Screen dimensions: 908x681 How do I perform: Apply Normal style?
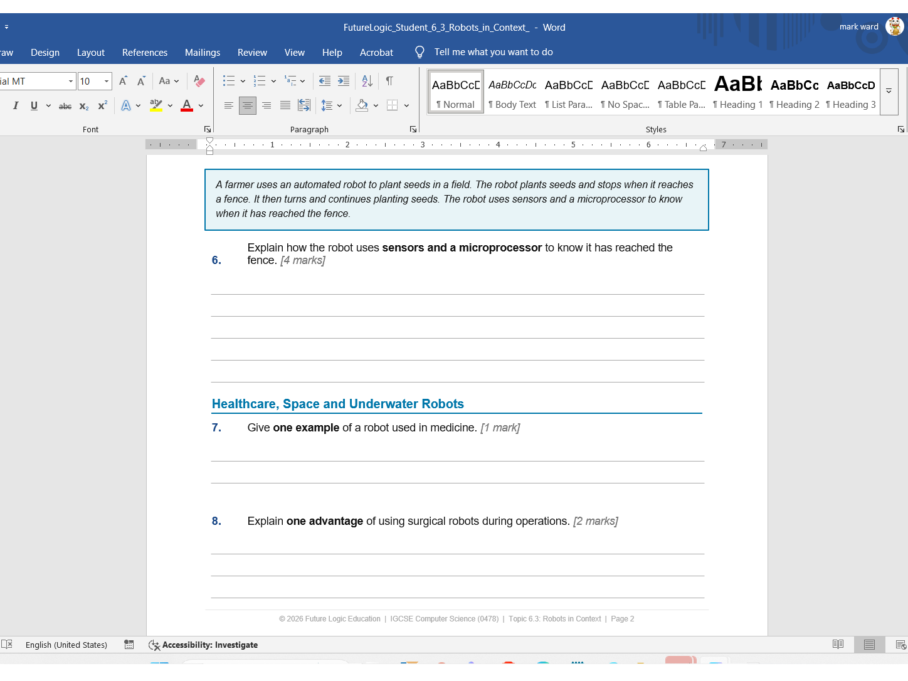coord(456,92)
